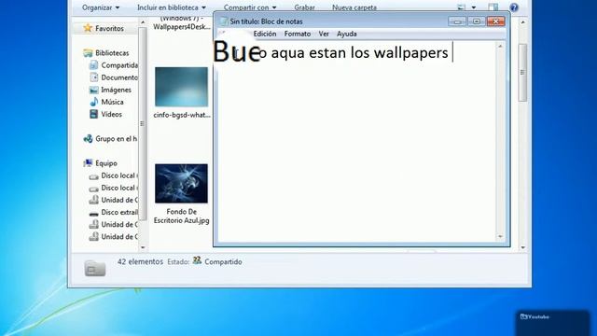Select the Documentos library icon

pyautogui.click(x=93, y=77)
